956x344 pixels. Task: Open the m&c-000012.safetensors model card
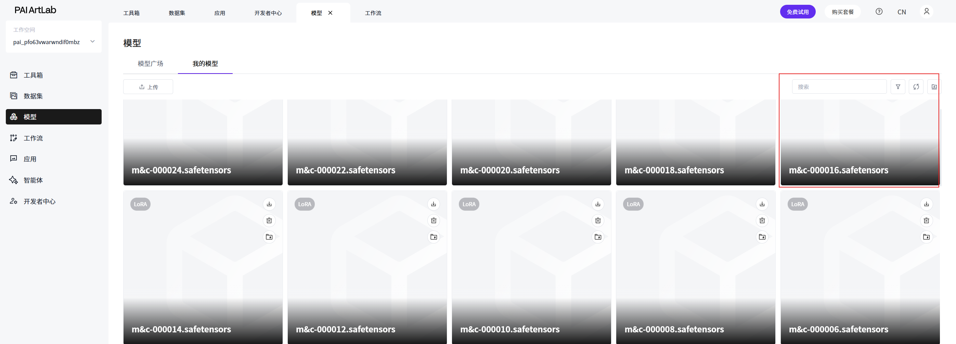367,267
